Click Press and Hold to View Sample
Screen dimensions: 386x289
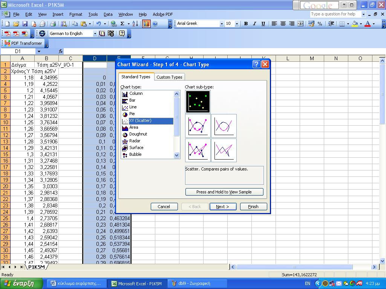pyautogui.click(x=224, y=192)
